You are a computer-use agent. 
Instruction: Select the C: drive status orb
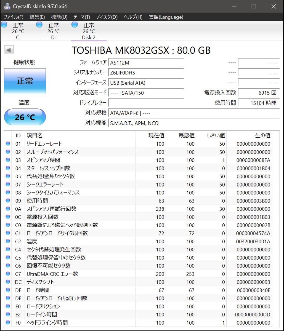(x=4, y=25)
